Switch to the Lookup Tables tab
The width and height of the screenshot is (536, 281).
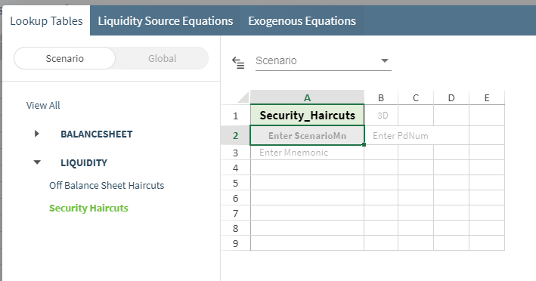[46, 21]
